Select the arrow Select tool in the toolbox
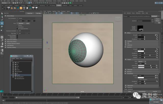This screenshot has width=163, height=104. 2,13
